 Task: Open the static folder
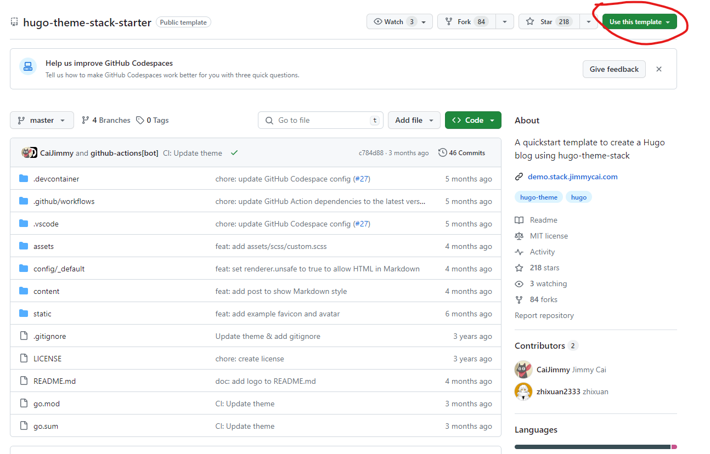pos(42,314)
